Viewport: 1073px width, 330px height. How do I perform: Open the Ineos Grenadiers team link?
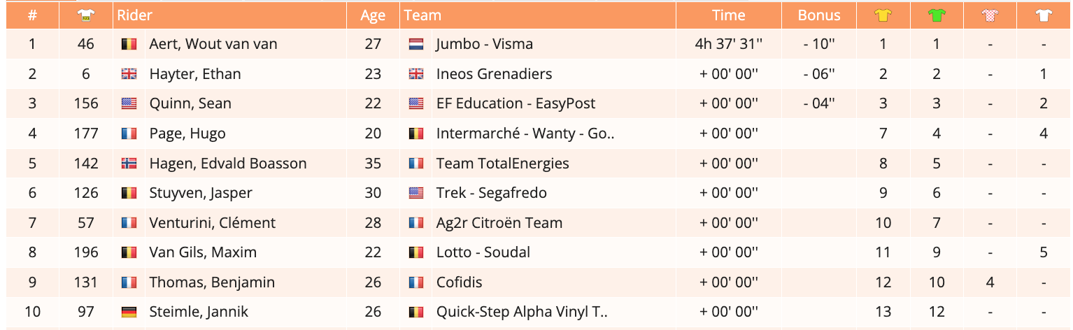494,74
